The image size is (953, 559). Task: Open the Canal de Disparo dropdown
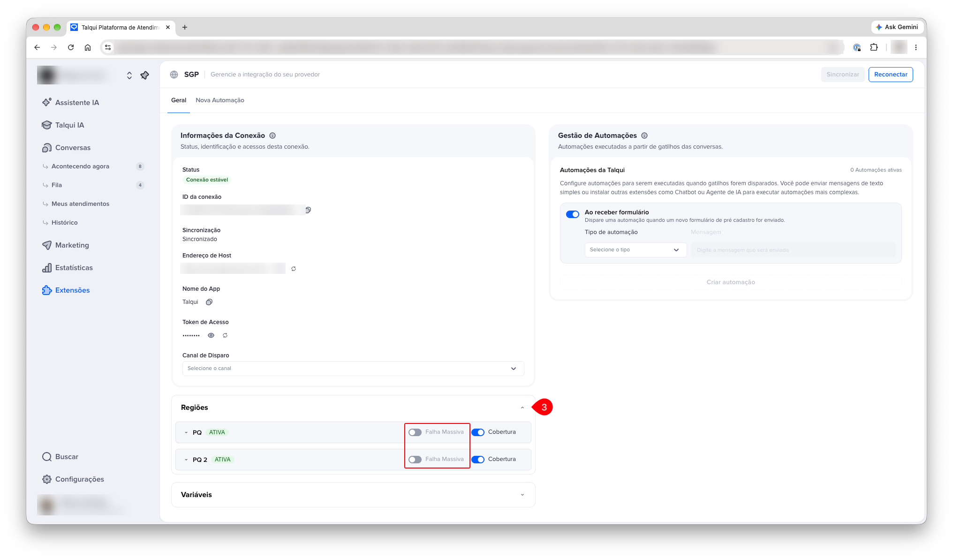click(353, 369)
